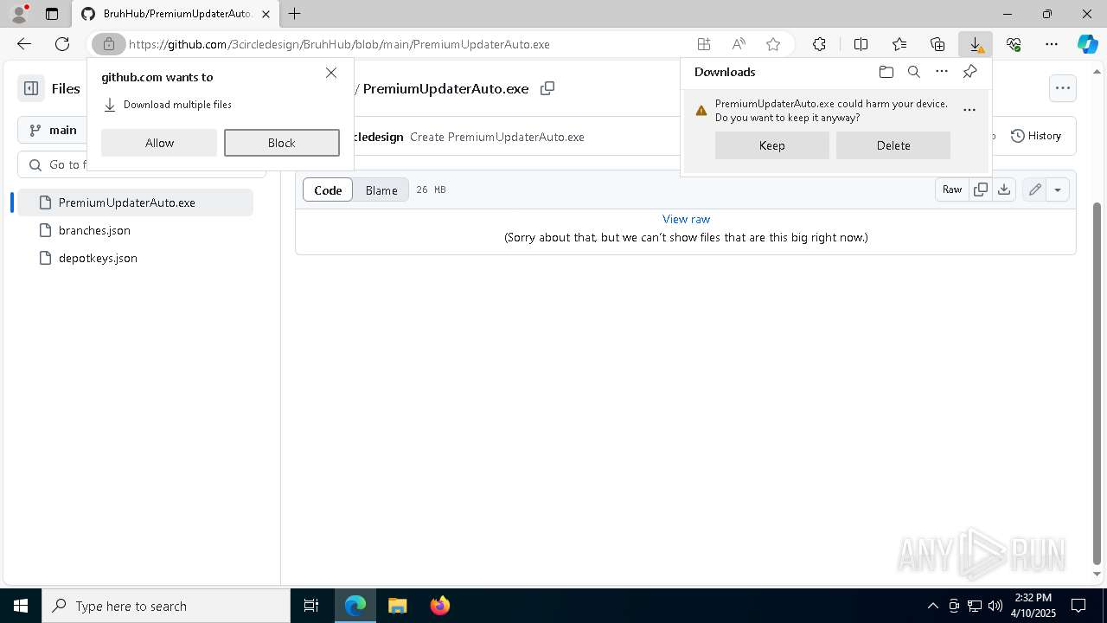This screenshot has width=1107, height=623.
Task: Click taskbar search box
Action: (x=166, y=606)
